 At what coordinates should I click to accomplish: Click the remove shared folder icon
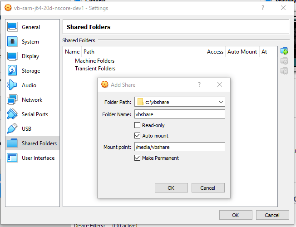(x=284, y=71)
